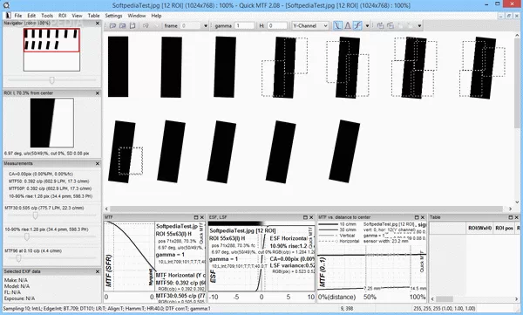Close MTF vs. distance to center panel
This screenshot has height=315, width=523.
click(423, 217)
